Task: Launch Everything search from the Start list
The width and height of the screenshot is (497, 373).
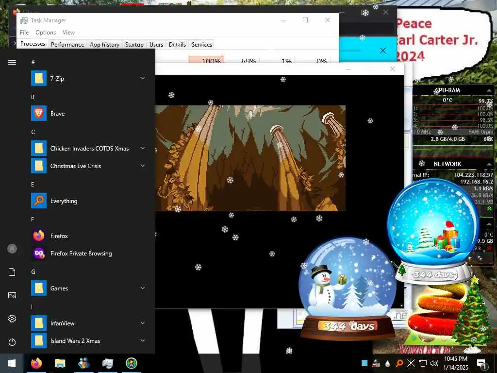Action: coord(88,201)
